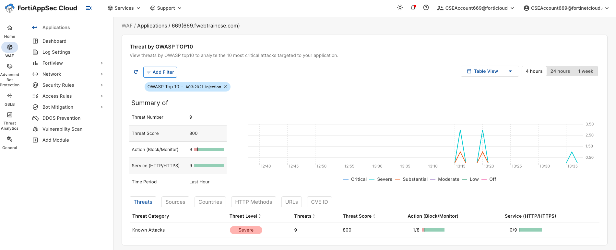Select the 24 hours time range
The image size is (616, 250).
(560, 71)
